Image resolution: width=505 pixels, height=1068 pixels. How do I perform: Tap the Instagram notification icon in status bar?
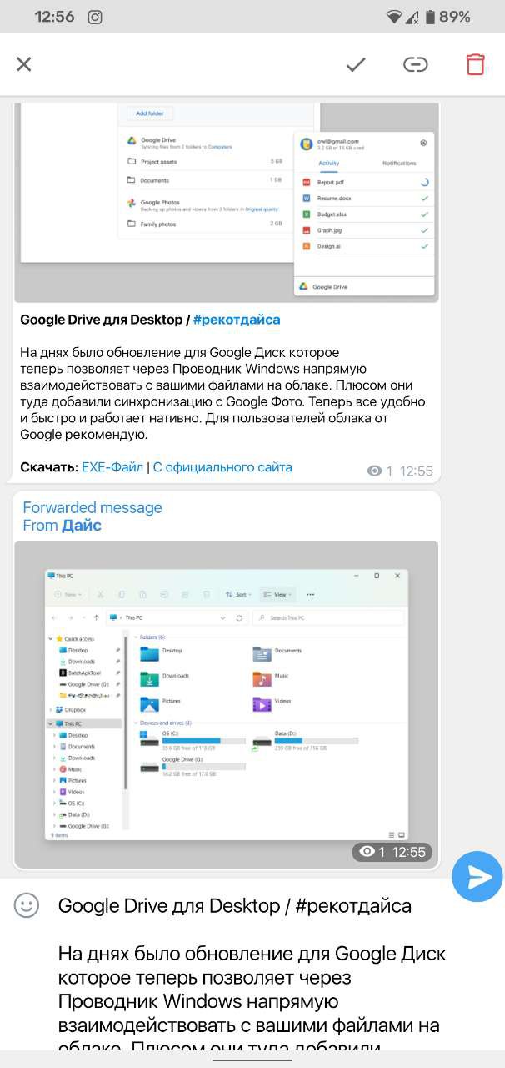(x=96, y=17)
